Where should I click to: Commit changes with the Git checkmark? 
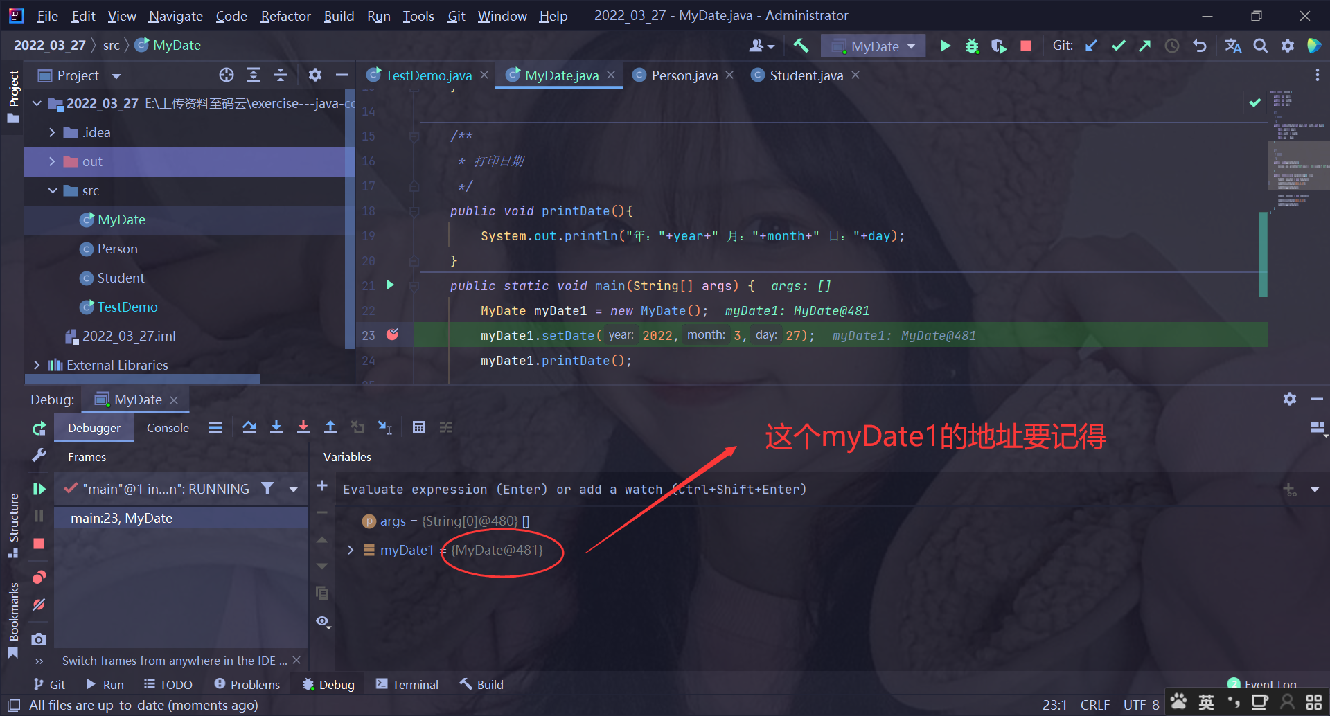tap(1118, 46)
